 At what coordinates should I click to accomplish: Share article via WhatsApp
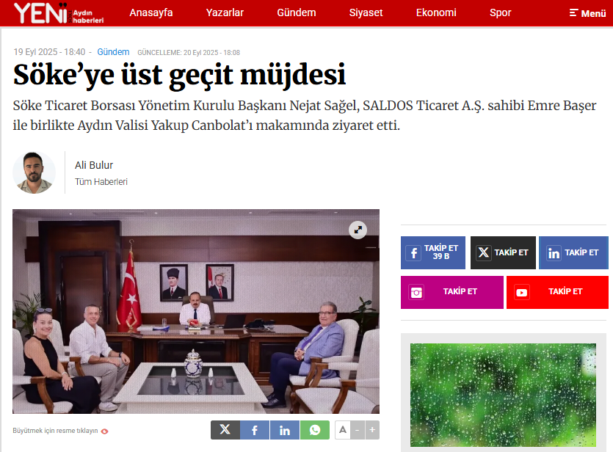pyautogui.click(x=315, y=430)
